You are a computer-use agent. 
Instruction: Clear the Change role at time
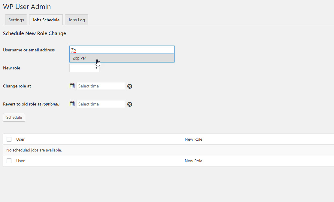point(130,86)
